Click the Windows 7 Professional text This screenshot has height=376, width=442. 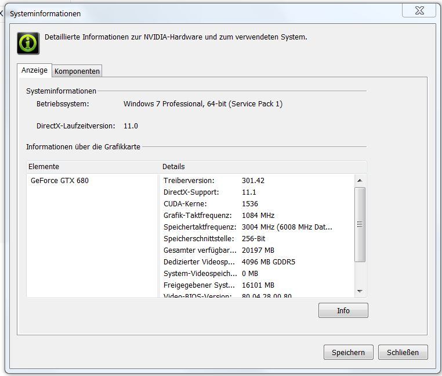[203, 103]
